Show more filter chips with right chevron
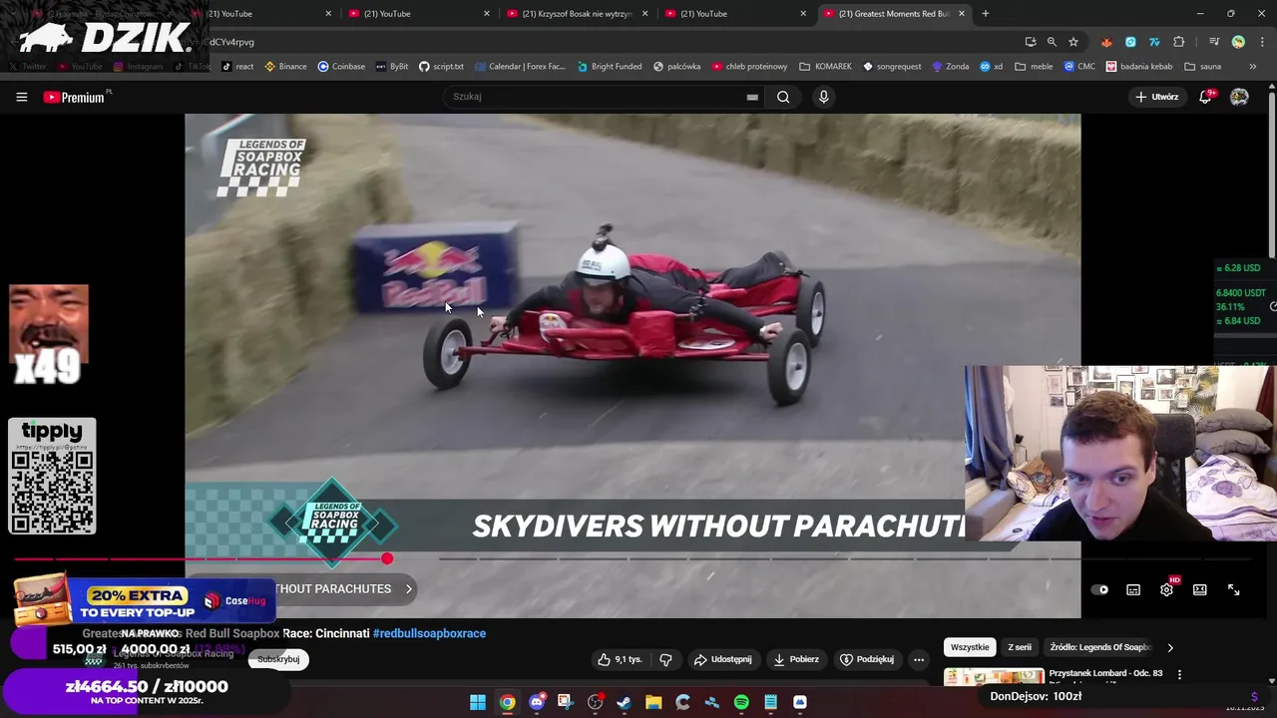The width and height of the screenshot is (1277, 718). [1170, 647]
